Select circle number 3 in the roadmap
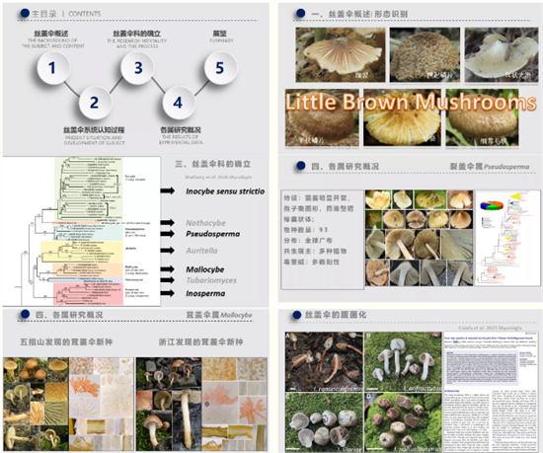 [138, 67]
